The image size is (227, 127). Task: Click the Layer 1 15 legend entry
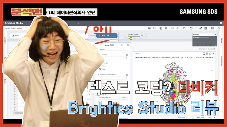[x=200, y=58]
